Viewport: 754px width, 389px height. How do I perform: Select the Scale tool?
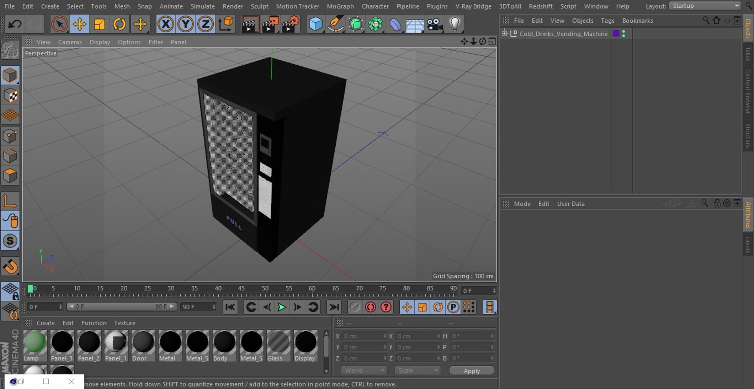[100, 24]
